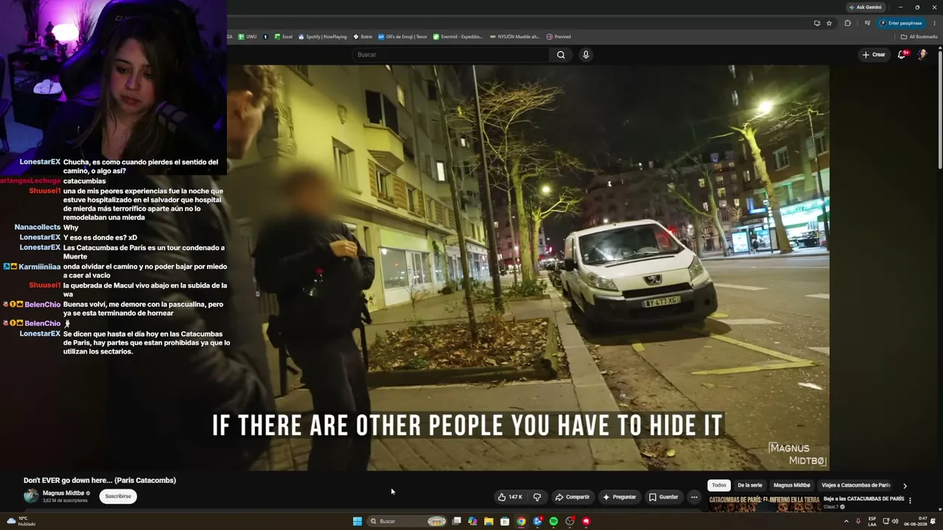Open the Excel bookmark
This screenshot has height=530, width=943.
[x=284, y=37]
